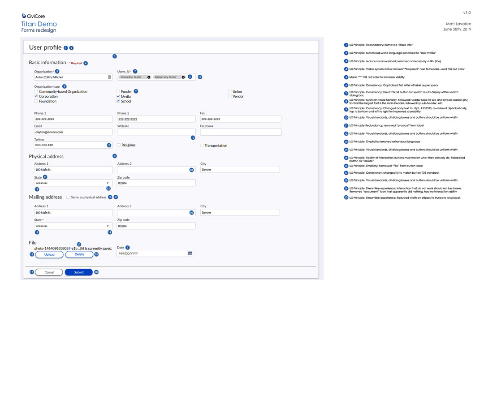484x403 pixels.
Task: Click the CiviCore logo
Action: point(33,16)
